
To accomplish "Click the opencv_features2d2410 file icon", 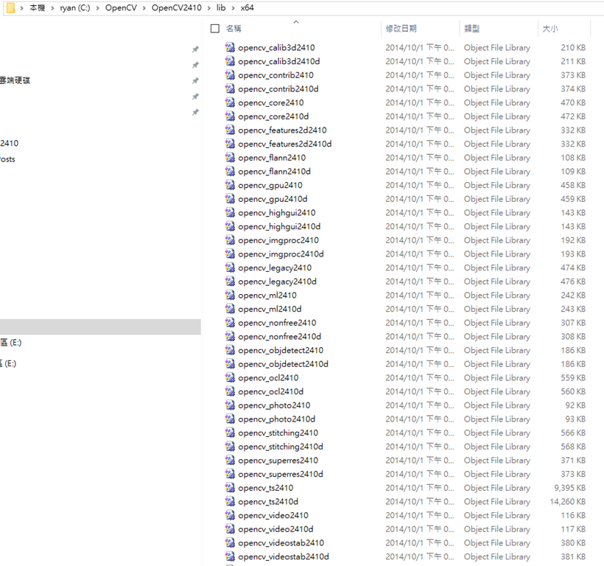I will click(230, 130).
